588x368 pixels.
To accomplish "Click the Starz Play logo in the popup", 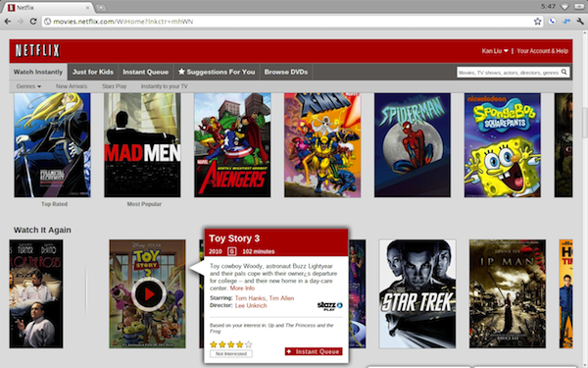I will click(329, 305).
